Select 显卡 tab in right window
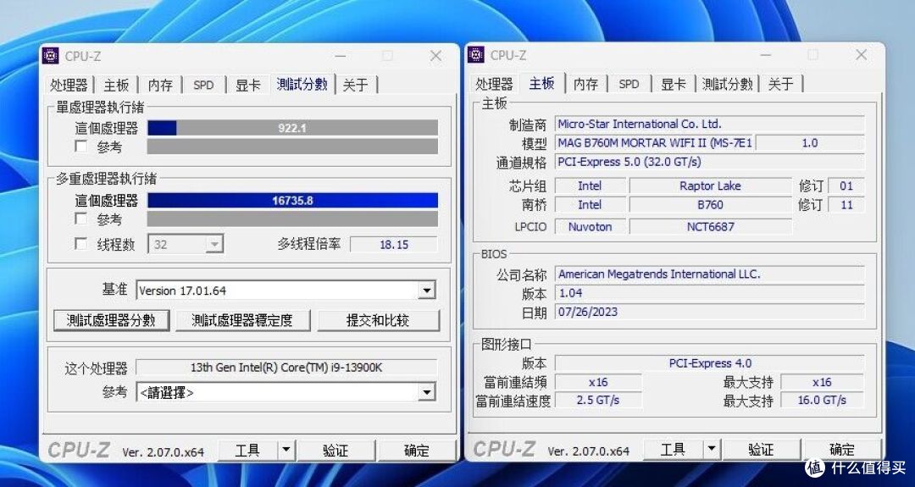Screen dimensions: 915x487 click(673, 85)
